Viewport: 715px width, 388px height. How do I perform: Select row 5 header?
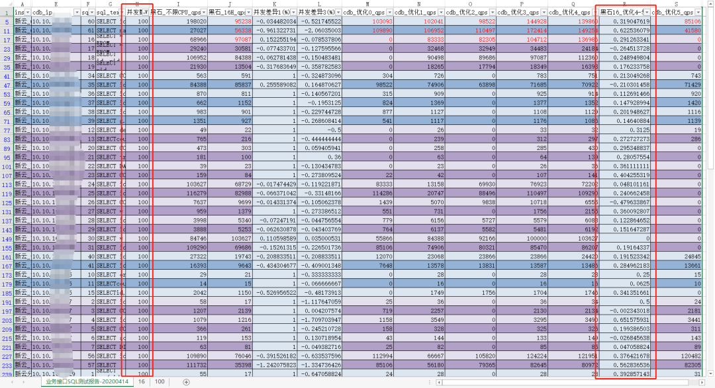7,21
